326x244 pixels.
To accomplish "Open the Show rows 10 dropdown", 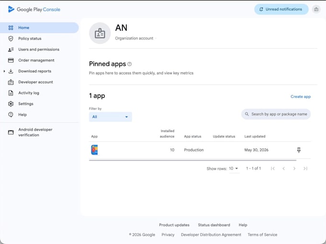I will coord(234,169).
